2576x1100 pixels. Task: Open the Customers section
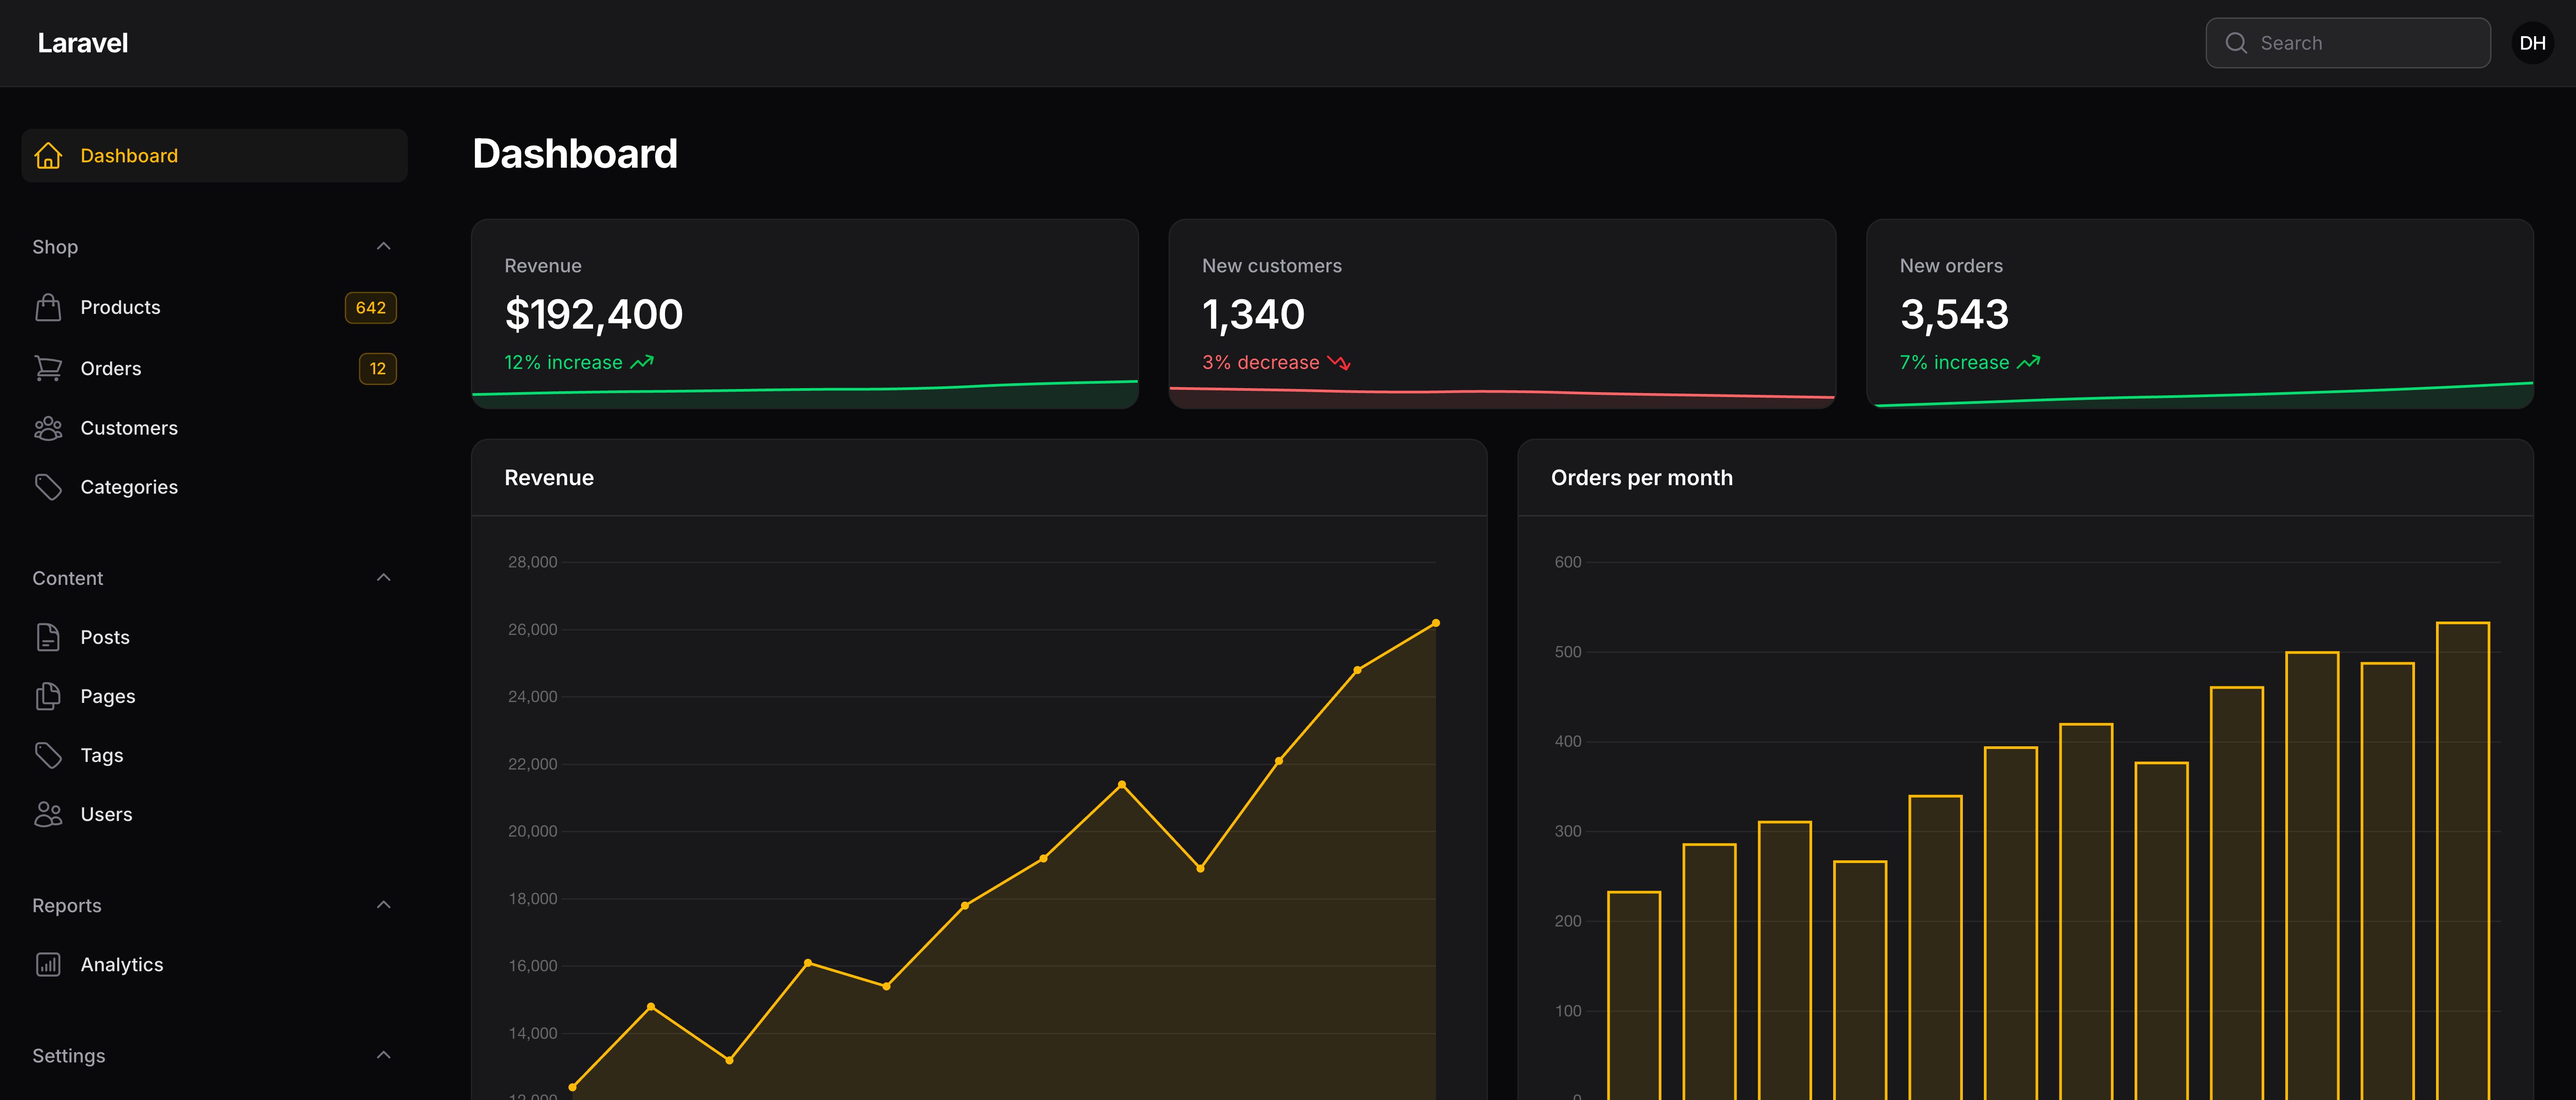click(214, 428)
